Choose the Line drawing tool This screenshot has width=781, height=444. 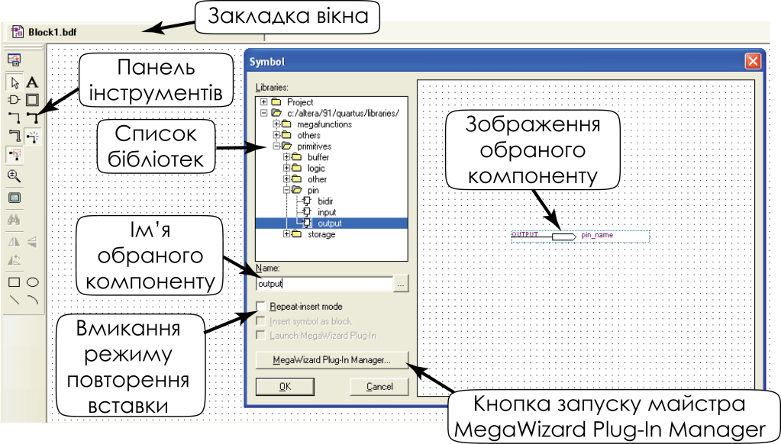(x=14, y=300)
